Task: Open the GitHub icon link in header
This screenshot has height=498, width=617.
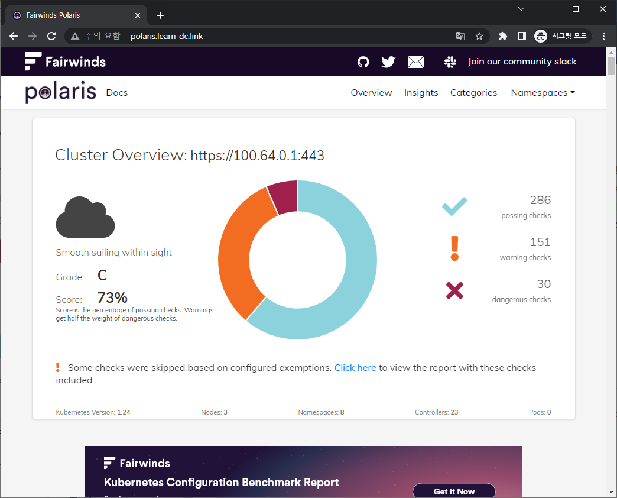Action: pyautogui.click(x=363, y=62)
